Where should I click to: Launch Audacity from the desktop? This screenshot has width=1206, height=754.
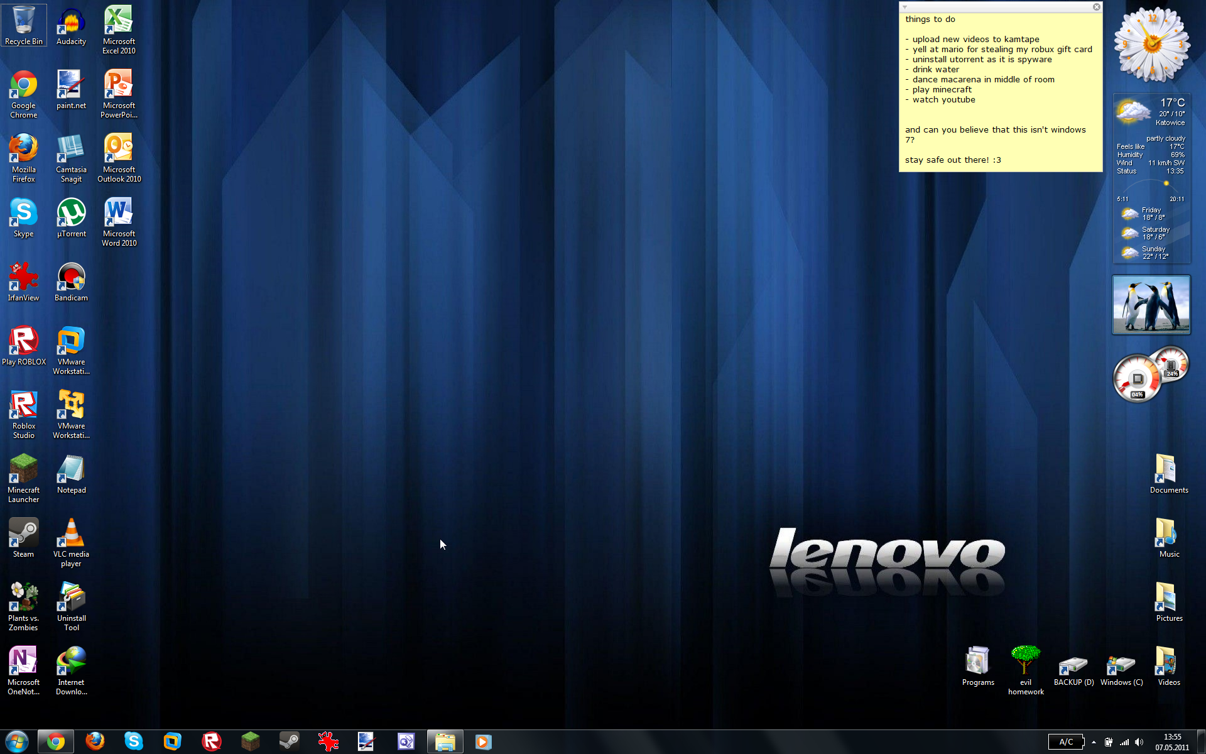coord(71,25)
